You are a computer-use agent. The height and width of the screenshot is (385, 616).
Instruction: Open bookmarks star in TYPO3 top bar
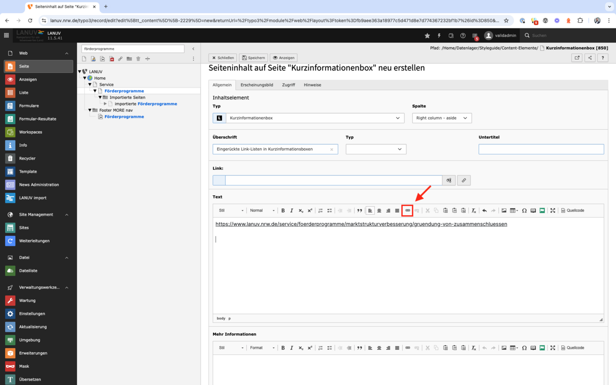(427, 35)
